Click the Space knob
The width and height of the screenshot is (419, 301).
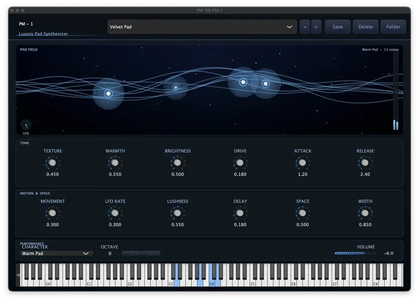[303, 213]
